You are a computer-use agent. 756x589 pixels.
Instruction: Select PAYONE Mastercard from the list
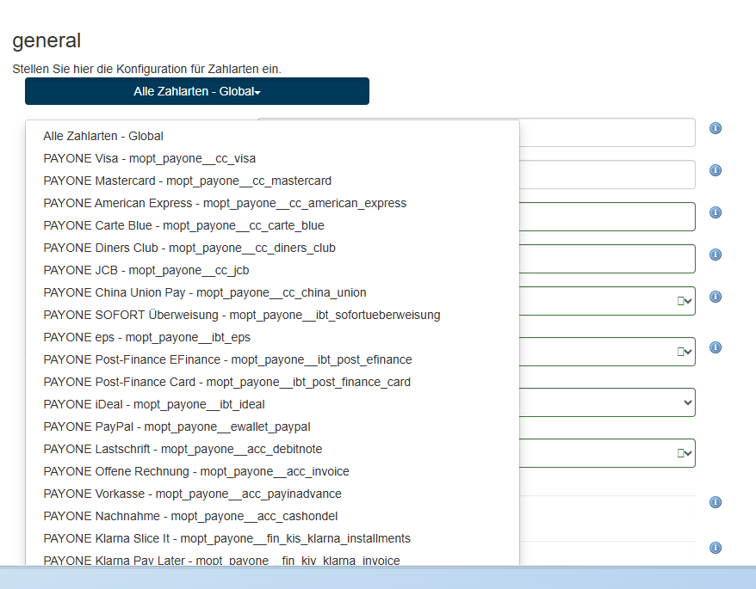pyautogui.click(x=187, y=181)
